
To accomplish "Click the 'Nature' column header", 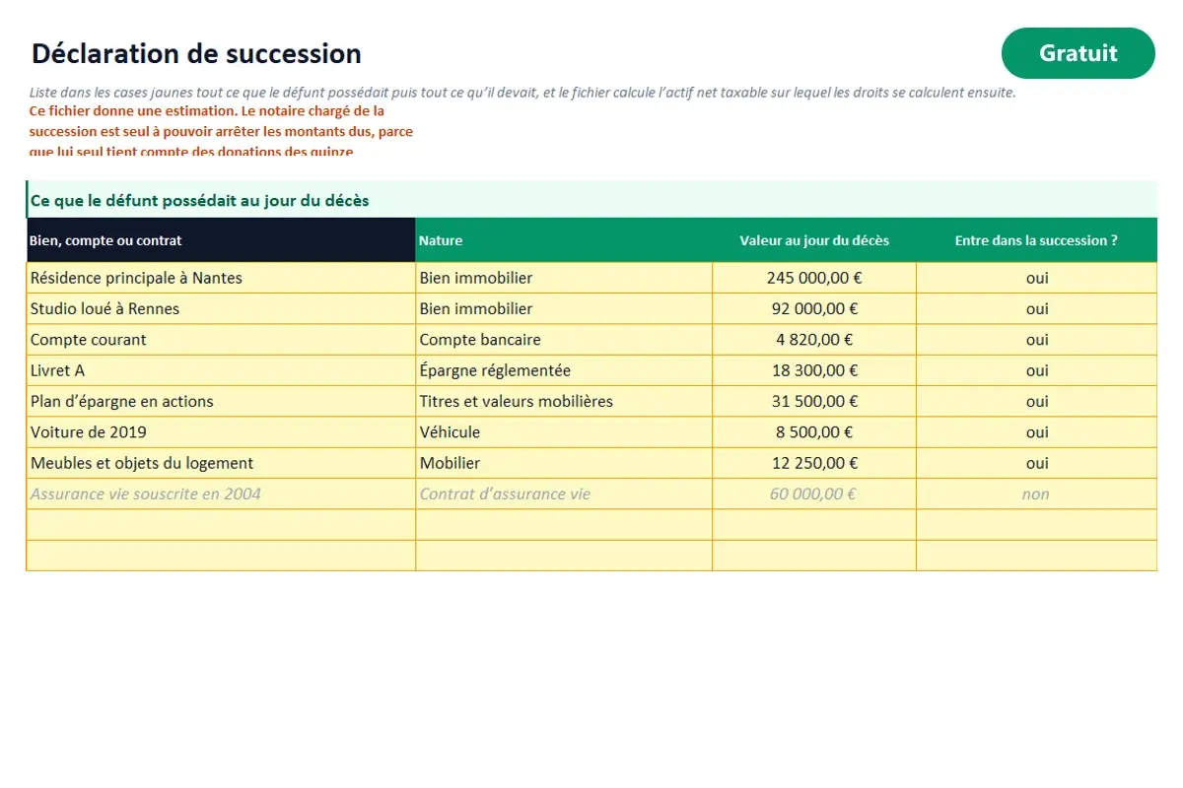I will coord(564,240).
